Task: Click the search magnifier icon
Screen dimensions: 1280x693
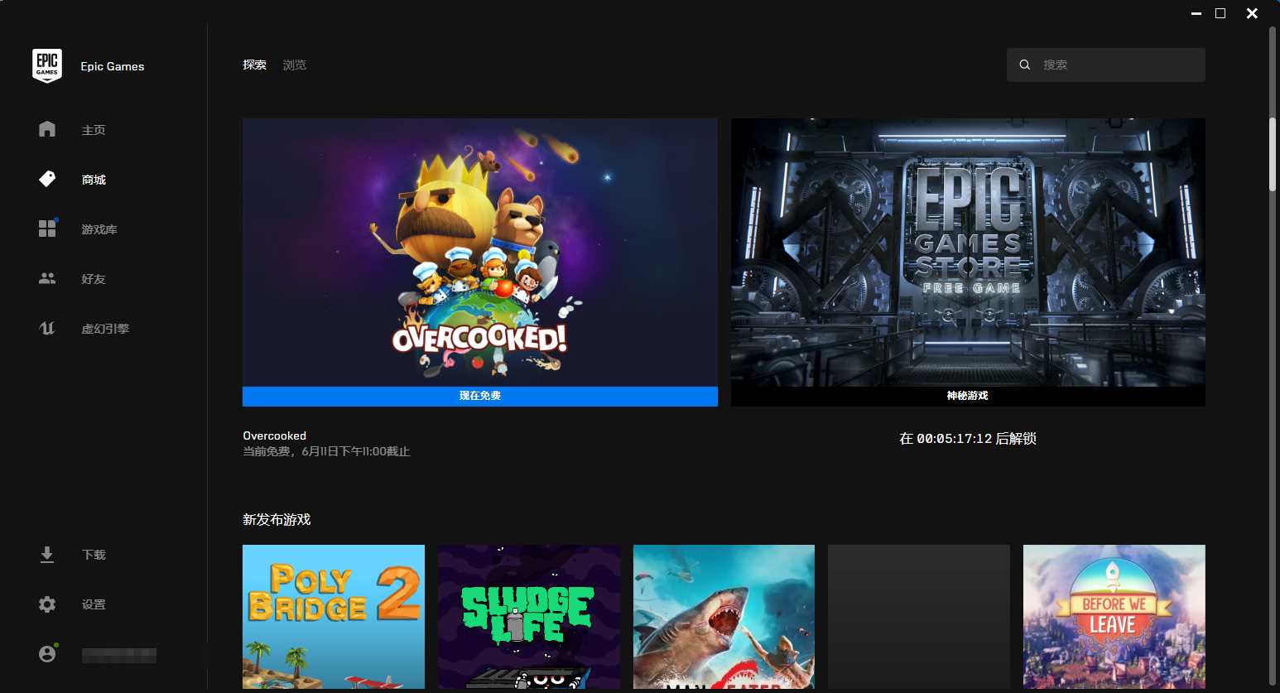Action: point(1025,65)
